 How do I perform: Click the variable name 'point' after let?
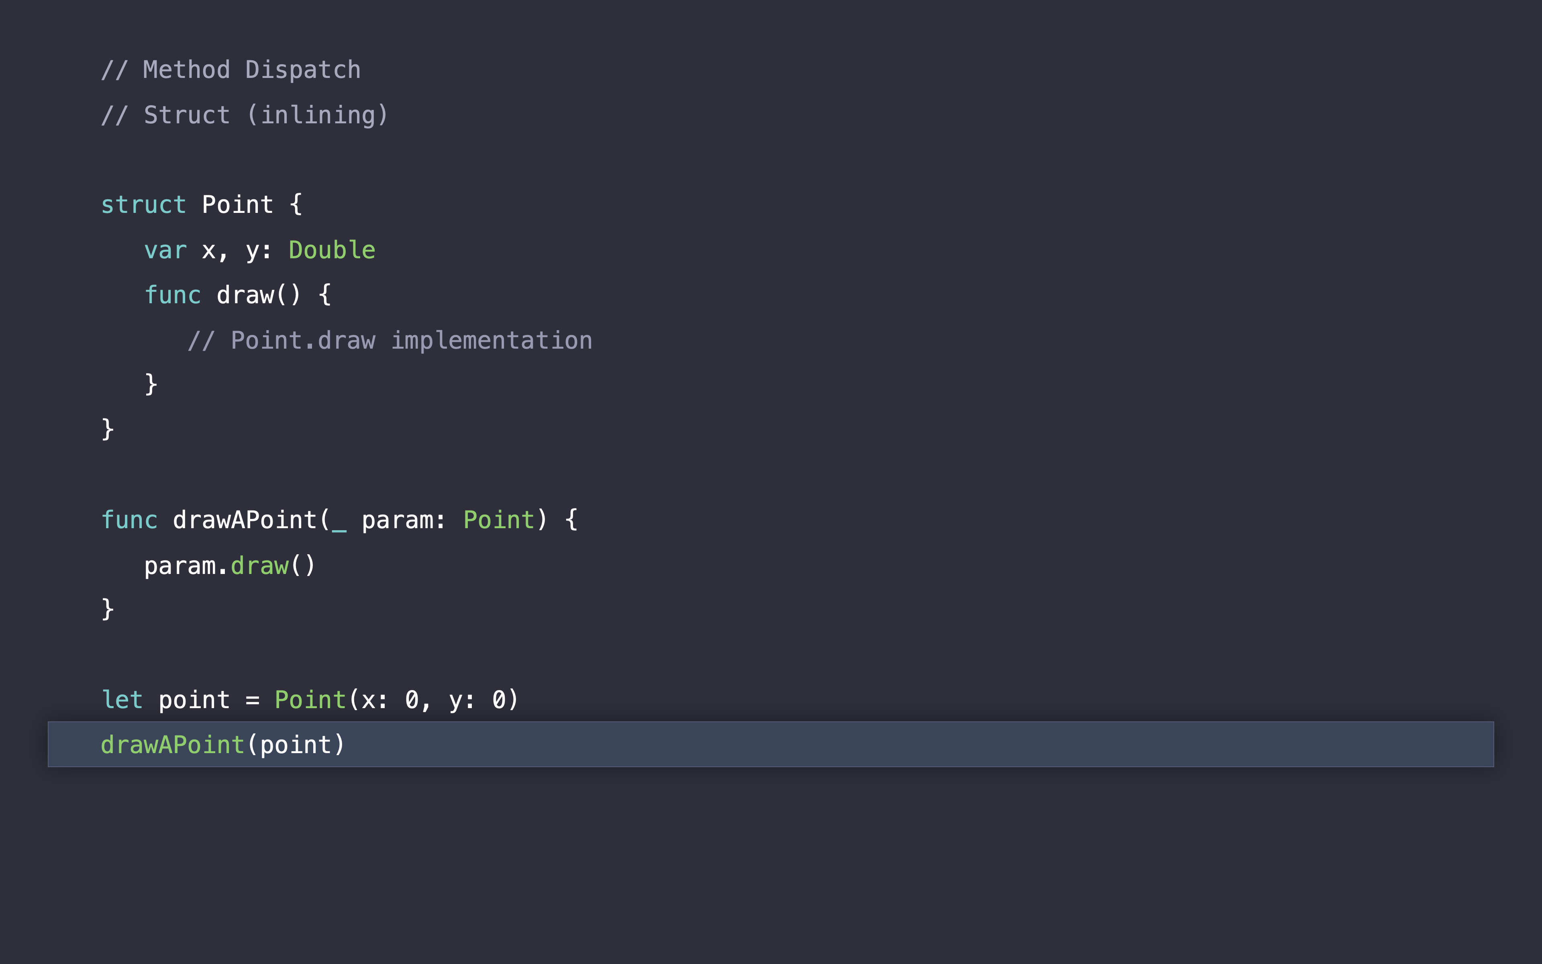(x=194, y=699)
